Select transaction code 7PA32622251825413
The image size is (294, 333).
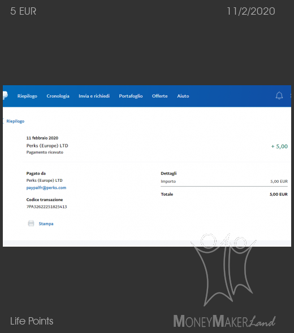(46, 207)
